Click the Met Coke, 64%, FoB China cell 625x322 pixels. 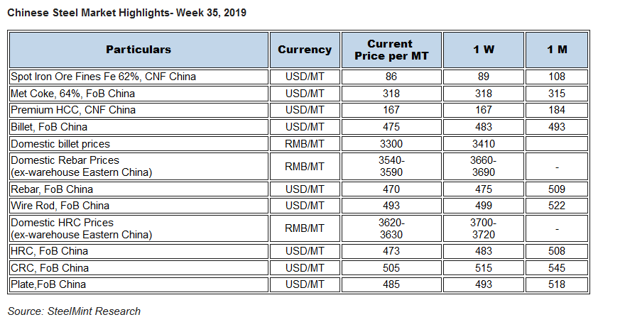pos(138,94)
